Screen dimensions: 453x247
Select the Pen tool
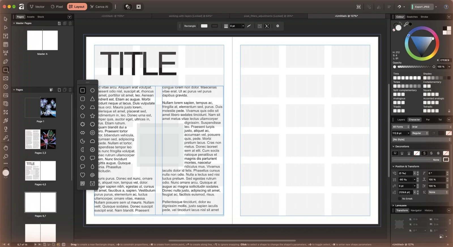pyautogui.click(x=5, y=61)
